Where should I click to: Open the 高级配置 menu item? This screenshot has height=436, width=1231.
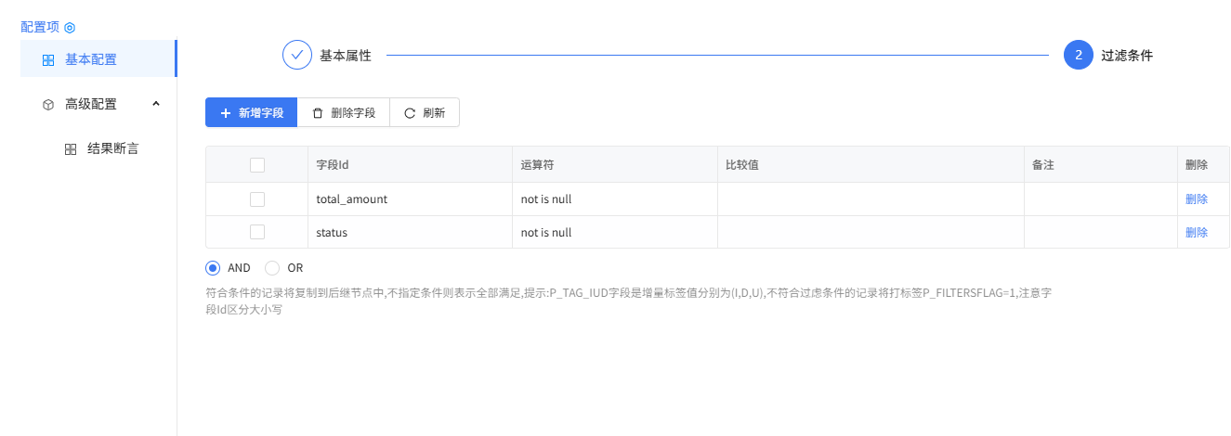click(98, 104)
